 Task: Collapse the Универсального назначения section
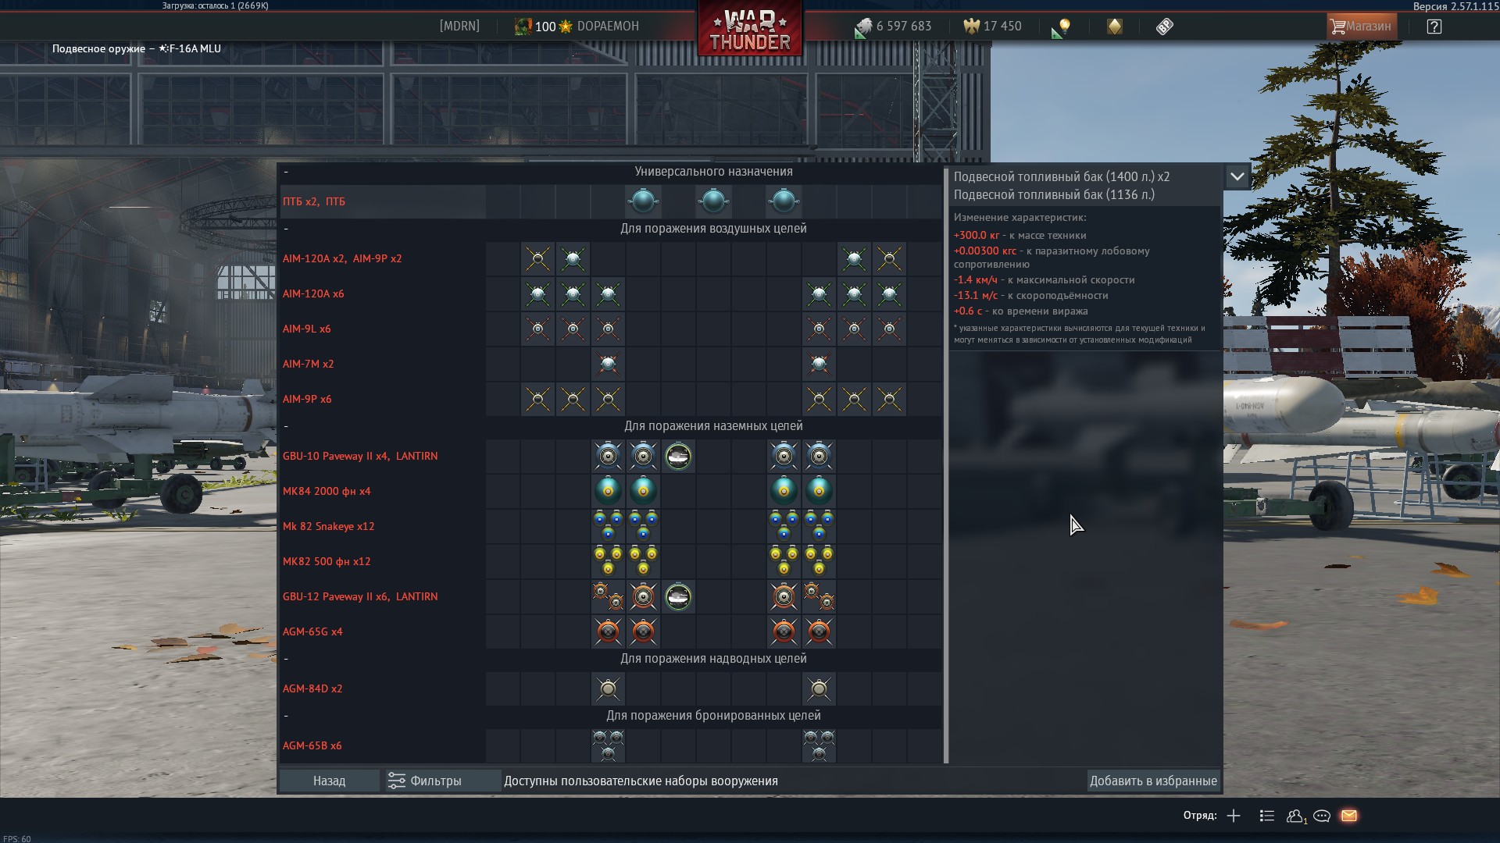click(x=286, y=172)
